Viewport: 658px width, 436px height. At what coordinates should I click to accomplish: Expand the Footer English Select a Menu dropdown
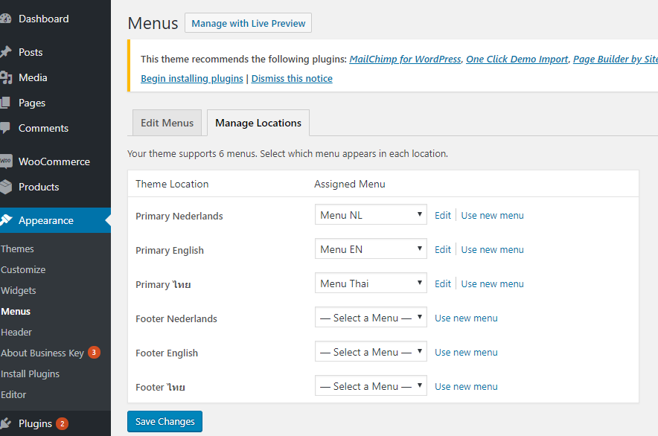coord(371,352)
